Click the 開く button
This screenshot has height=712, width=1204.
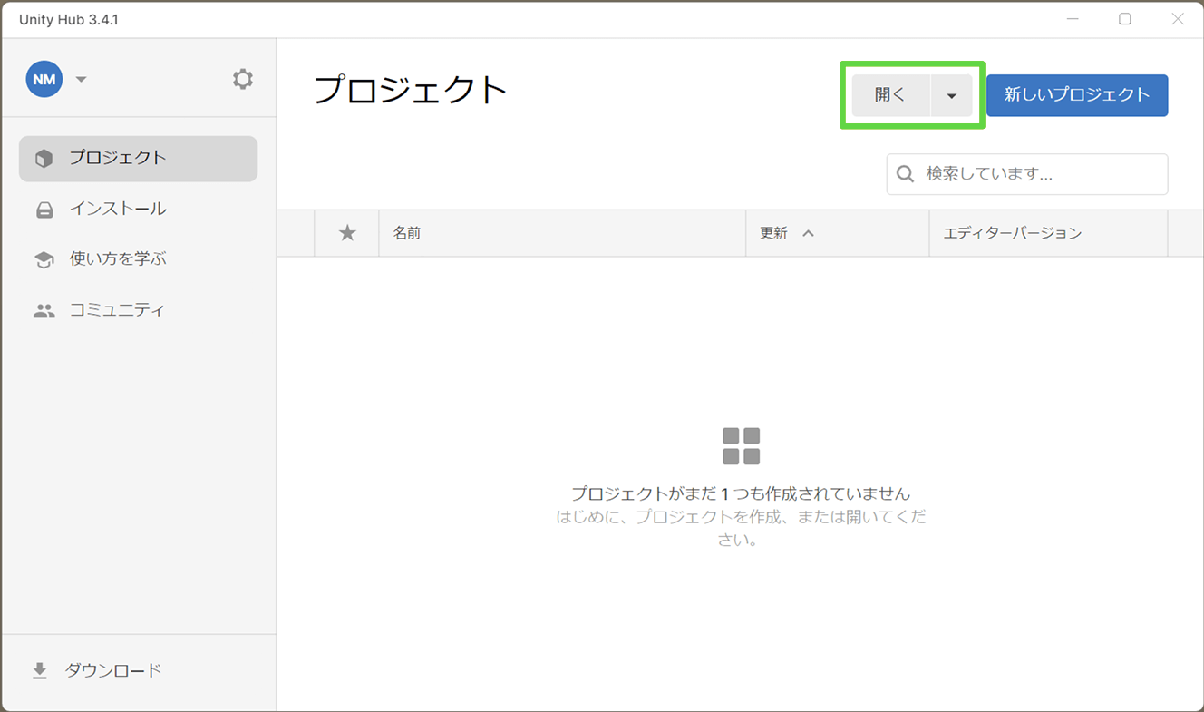click(x=890, y=95)
